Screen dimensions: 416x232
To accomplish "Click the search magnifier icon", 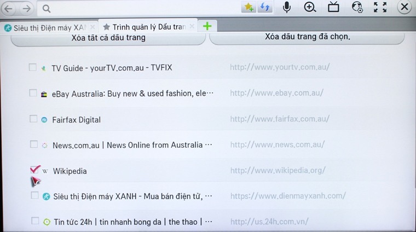I will click(x=47, y=9).
